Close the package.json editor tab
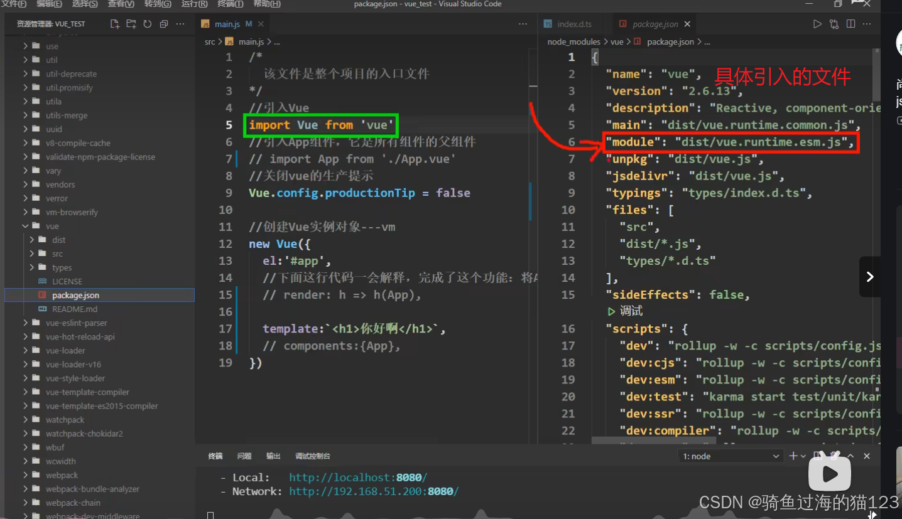 tap(687, 24)
